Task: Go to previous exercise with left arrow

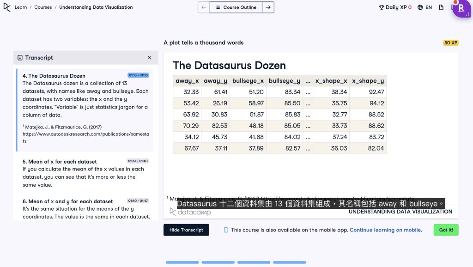Action: pos(204,7)
